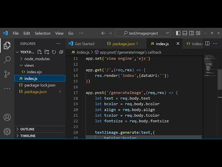Close the index.js editor tab
Screen dimensions: 222x167
pyautogui.click(x=178, y=44)
